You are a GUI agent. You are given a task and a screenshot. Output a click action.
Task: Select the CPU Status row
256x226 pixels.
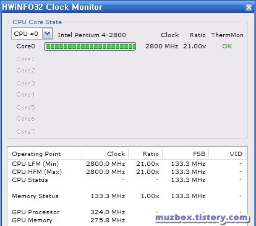(x=127, y=180)
